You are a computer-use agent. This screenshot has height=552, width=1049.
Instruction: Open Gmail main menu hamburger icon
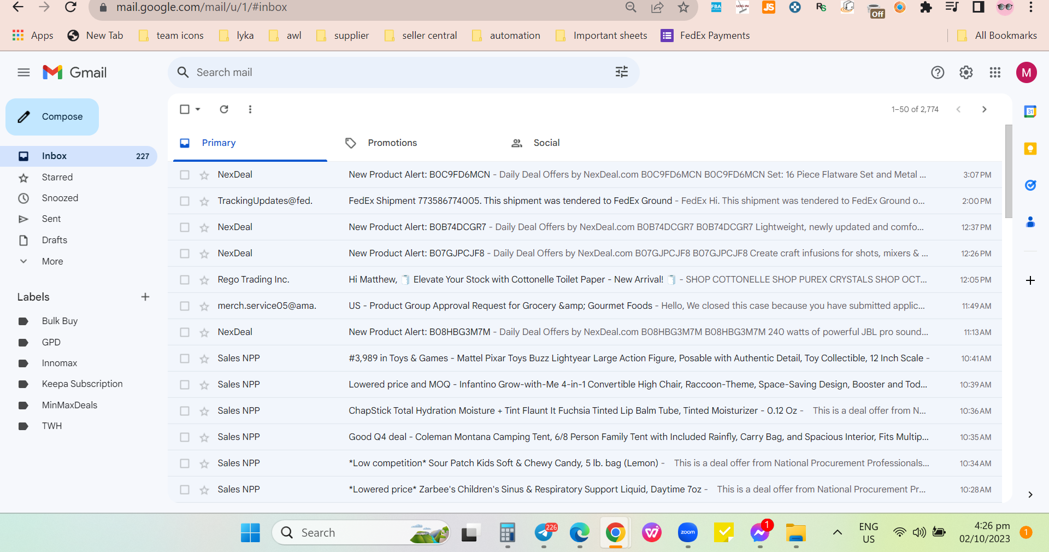[x=23, y=73]
